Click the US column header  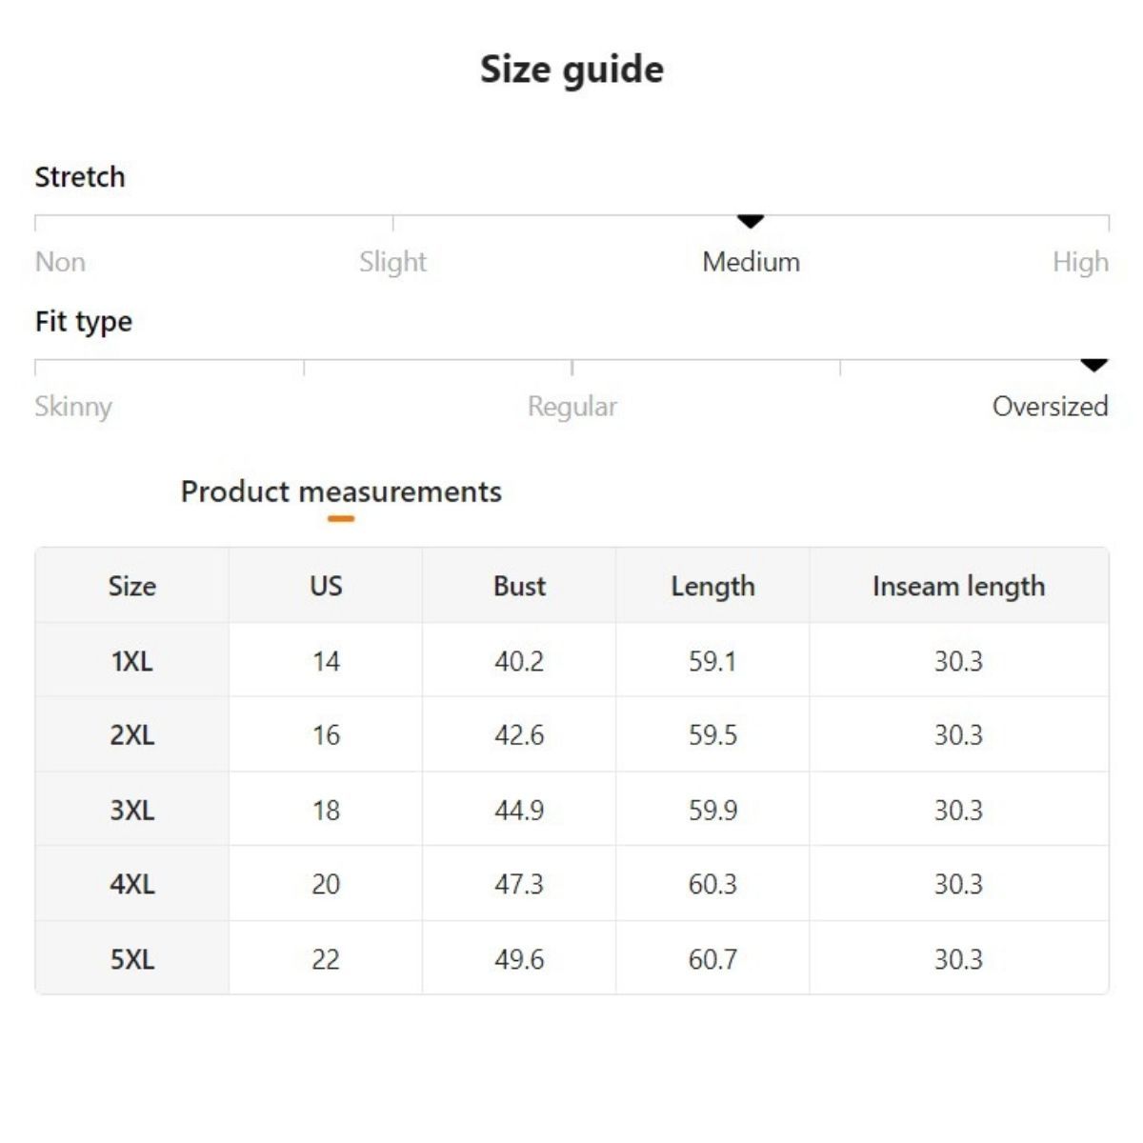[326, 586]
